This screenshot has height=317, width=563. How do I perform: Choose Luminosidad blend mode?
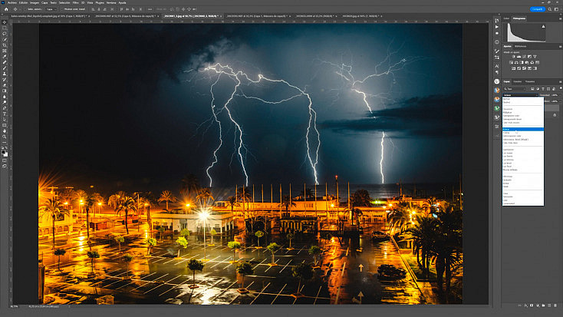[523, 204]
